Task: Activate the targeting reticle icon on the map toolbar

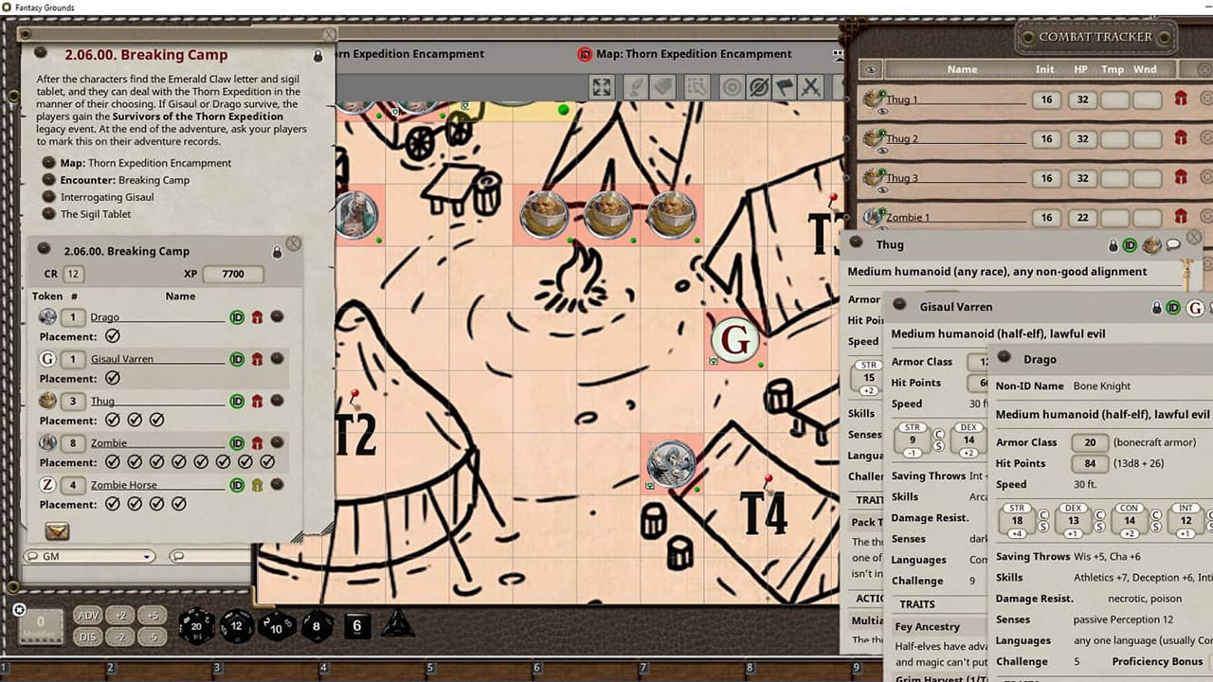Action: [x=732, y=88]
